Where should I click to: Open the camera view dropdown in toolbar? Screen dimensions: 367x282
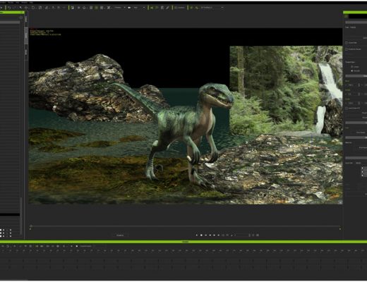click(119, 8)
